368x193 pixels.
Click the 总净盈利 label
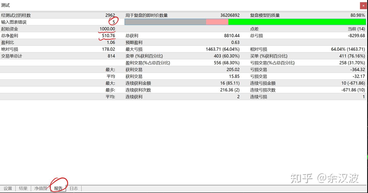9,36
